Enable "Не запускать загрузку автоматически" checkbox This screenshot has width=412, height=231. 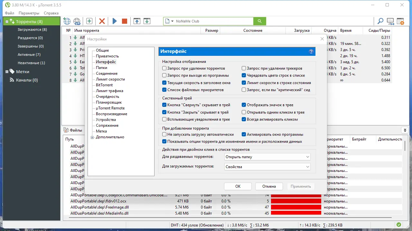tap(164, 134)
